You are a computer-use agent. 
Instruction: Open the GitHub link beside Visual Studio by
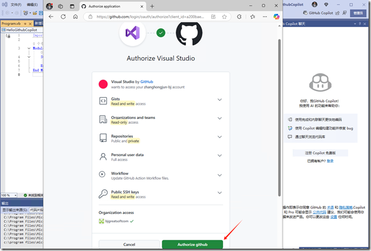[x=147, y=81]
